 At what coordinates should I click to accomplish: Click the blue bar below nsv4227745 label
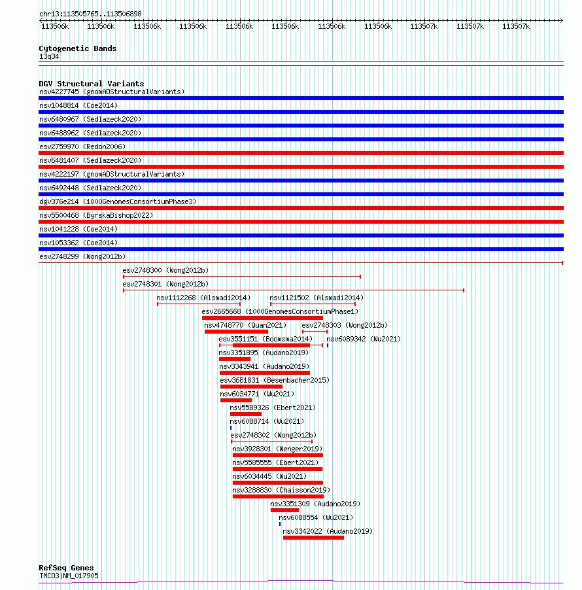301,98
